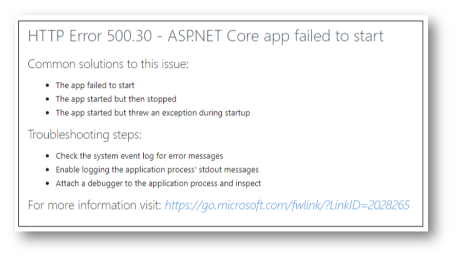This screenshot has width=457, height=265.
Task: Select 'The app failed to start' bullet
Action: [x=95, y=85]
